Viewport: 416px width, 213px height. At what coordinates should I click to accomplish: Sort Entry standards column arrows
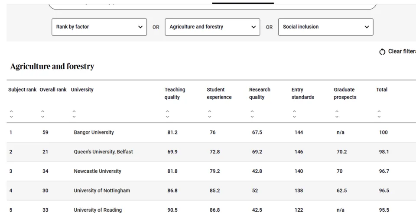coord(294,114)
